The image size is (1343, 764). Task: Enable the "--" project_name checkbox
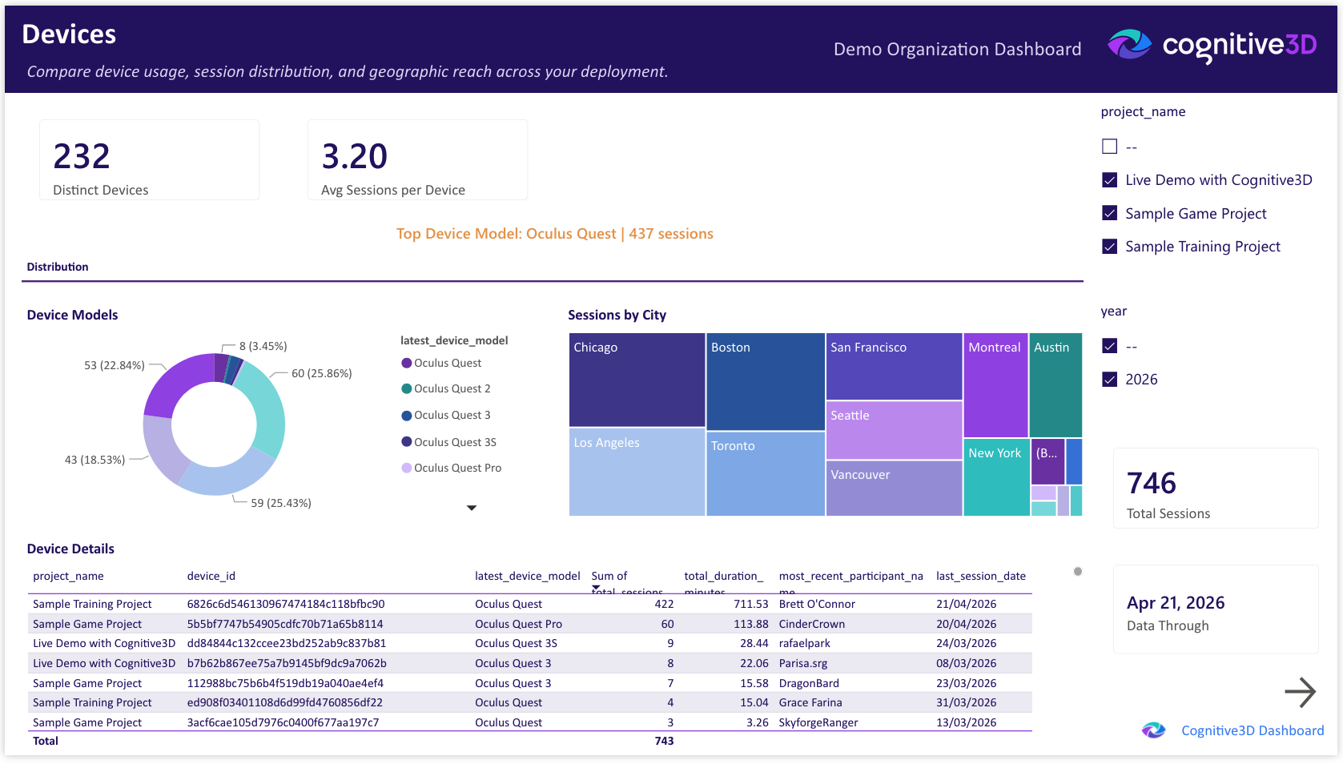coord(1110,146)
